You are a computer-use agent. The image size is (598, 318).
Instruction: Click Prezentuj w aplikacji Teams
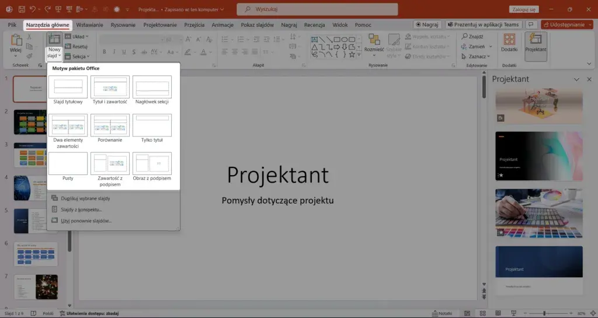pyautogui.click(x=483, y=25)
